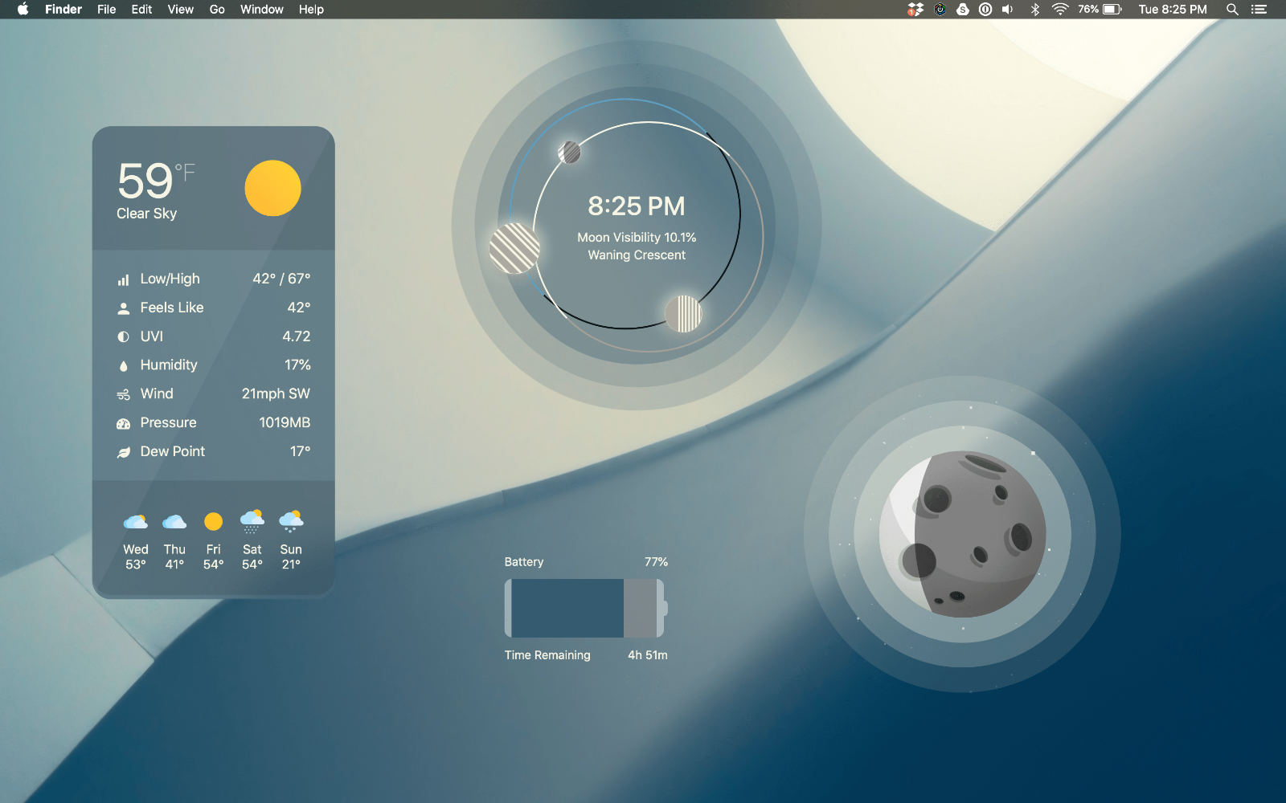
Task: Click the 42° / 67° low/high value
Action: 281,279
